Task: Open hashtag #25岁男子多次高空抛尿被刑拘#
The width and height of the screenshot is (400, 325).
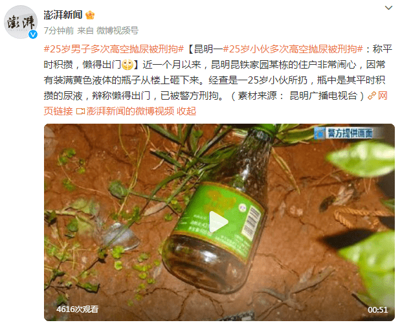Action: (x=114, y=49)
